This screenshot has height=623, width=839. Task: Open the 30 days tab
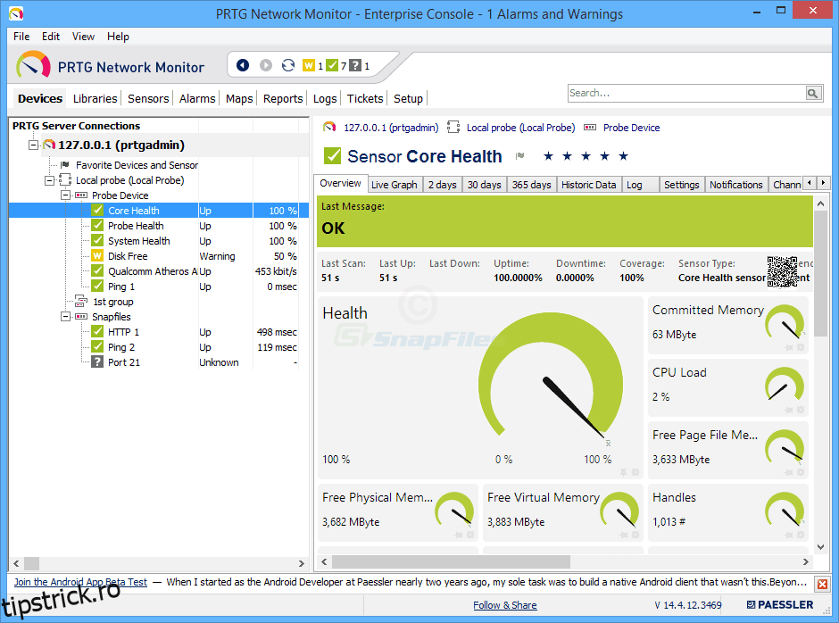(x=485, y=185)
